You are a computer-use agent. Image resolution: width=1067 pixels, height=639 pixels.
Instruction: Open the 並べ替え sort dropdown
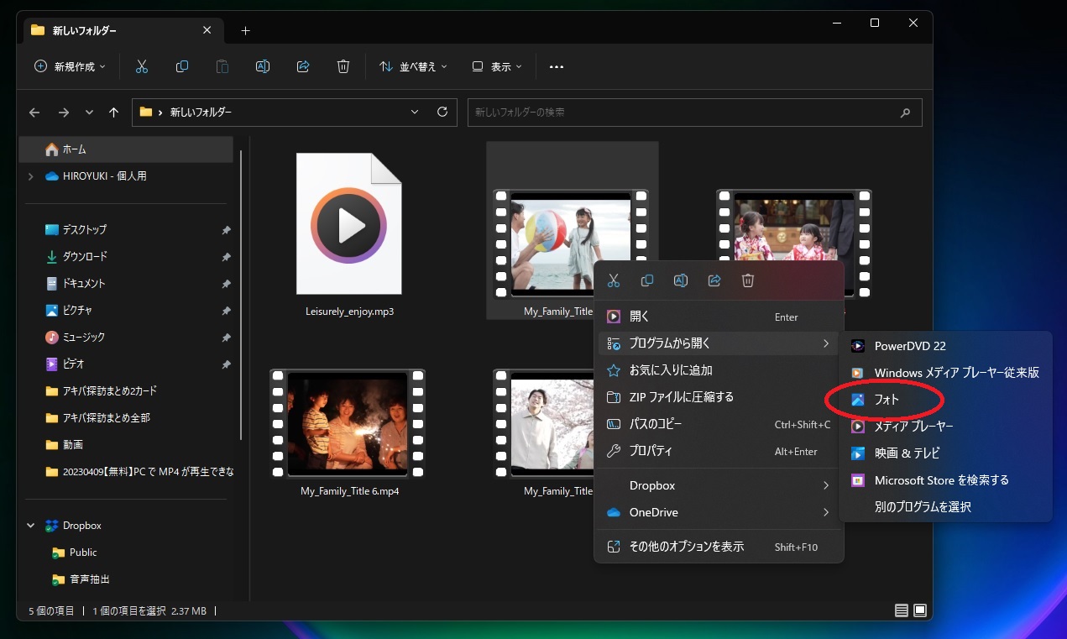point(413,66)
